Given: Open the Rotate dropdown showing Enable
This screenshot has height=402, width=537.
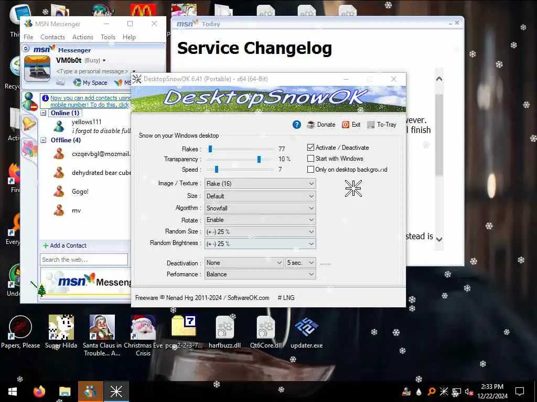Looking at the screenshot, I should [260, 220].
